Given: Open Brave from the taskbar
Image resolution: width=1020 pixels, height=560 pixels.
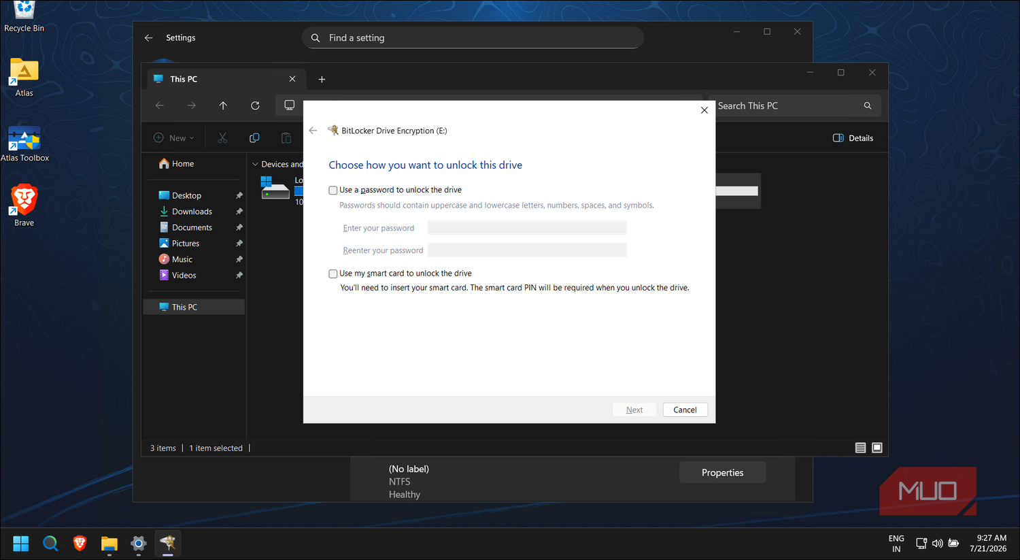Looking at the screenshot, I should click(x=80, y=543).
